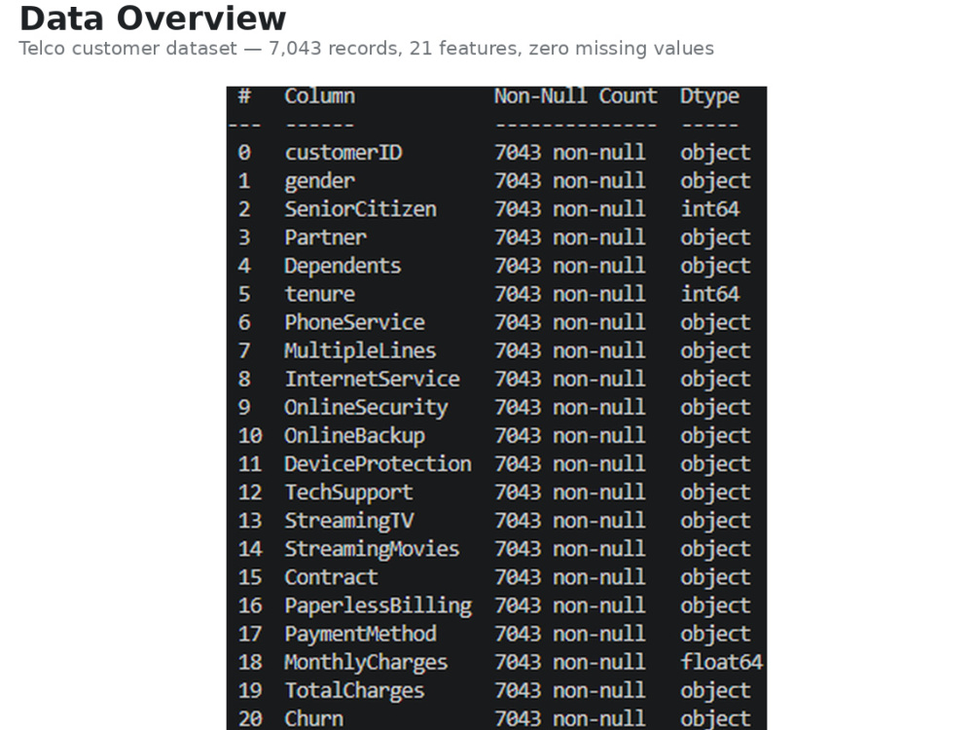Select the 'gender' column name
Viewport: 973px width, 730px height.
(x=319, y=182)
